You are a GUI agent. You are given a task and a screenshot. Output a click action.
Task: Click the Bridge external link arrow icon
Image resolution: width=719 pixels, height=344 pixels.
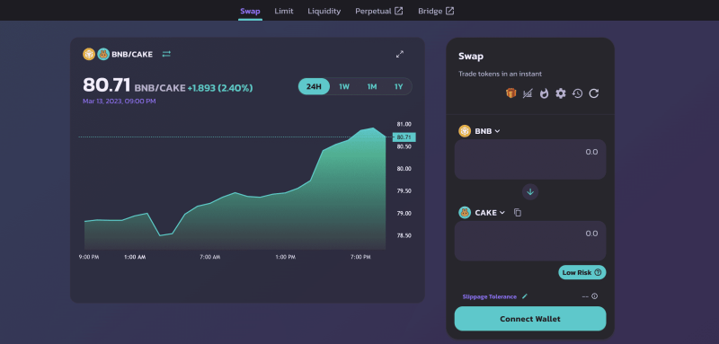(x=450, y=11)
